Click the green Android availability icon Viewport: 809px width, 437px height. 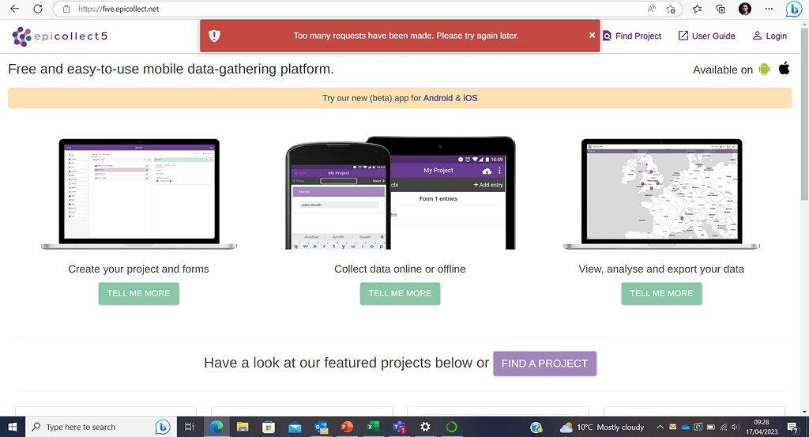tap(764, 69)
